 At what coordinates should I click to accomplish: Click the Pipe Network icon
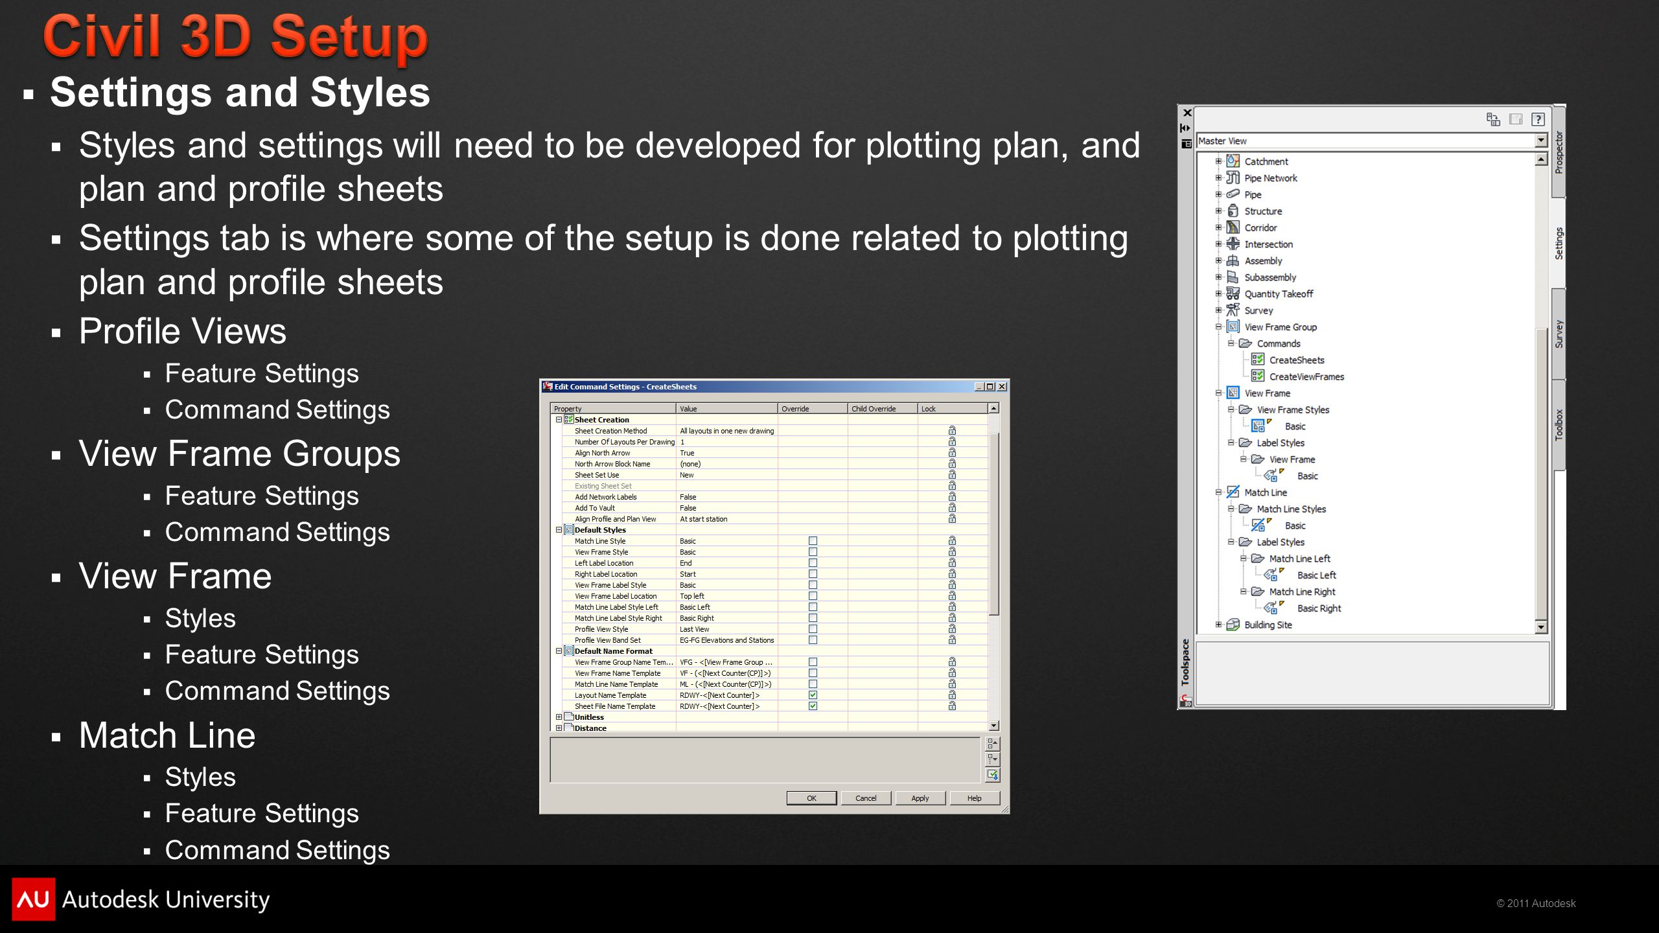(x=1233, y=178)
